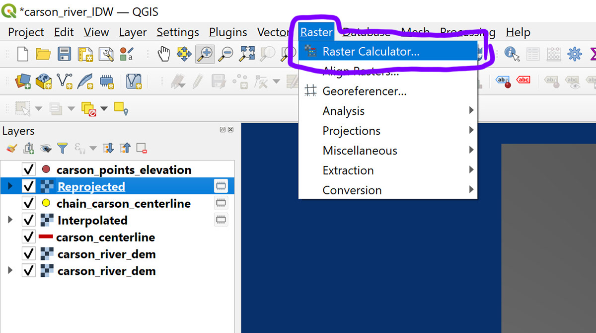The image size is (596, 333).
Task: Select the Pan Map hand tool
Action: coord(163,54)
